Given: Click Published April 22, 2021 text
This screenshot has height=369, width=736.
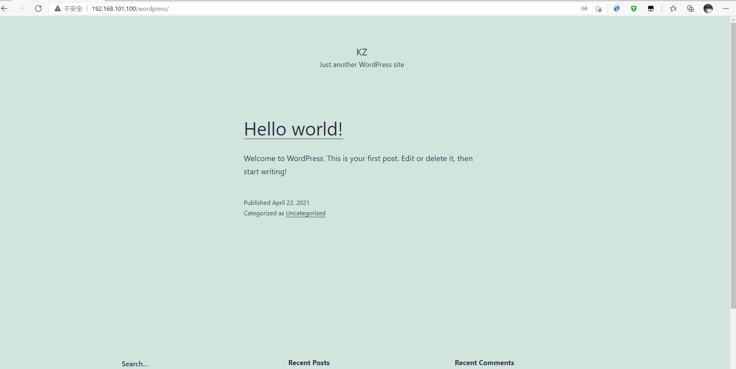Looking at the screenshot, I should click(x=276, y=203).
